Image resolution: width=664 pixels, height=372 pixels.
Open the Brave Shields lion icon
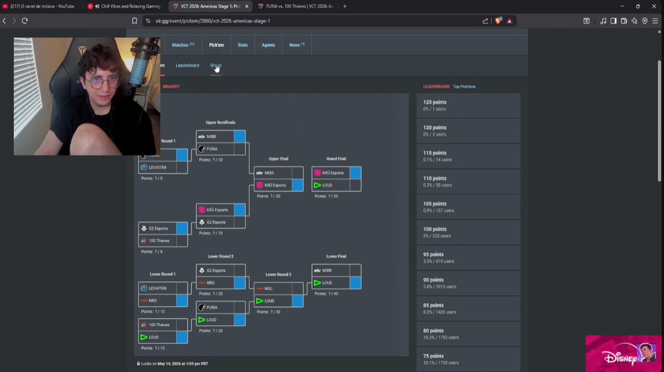[498, 21]
